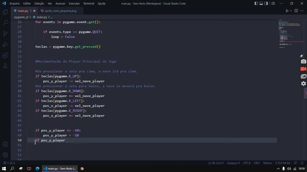Run the Python file with play button
The width and height of the screenshot is (307, 172).
287,11
